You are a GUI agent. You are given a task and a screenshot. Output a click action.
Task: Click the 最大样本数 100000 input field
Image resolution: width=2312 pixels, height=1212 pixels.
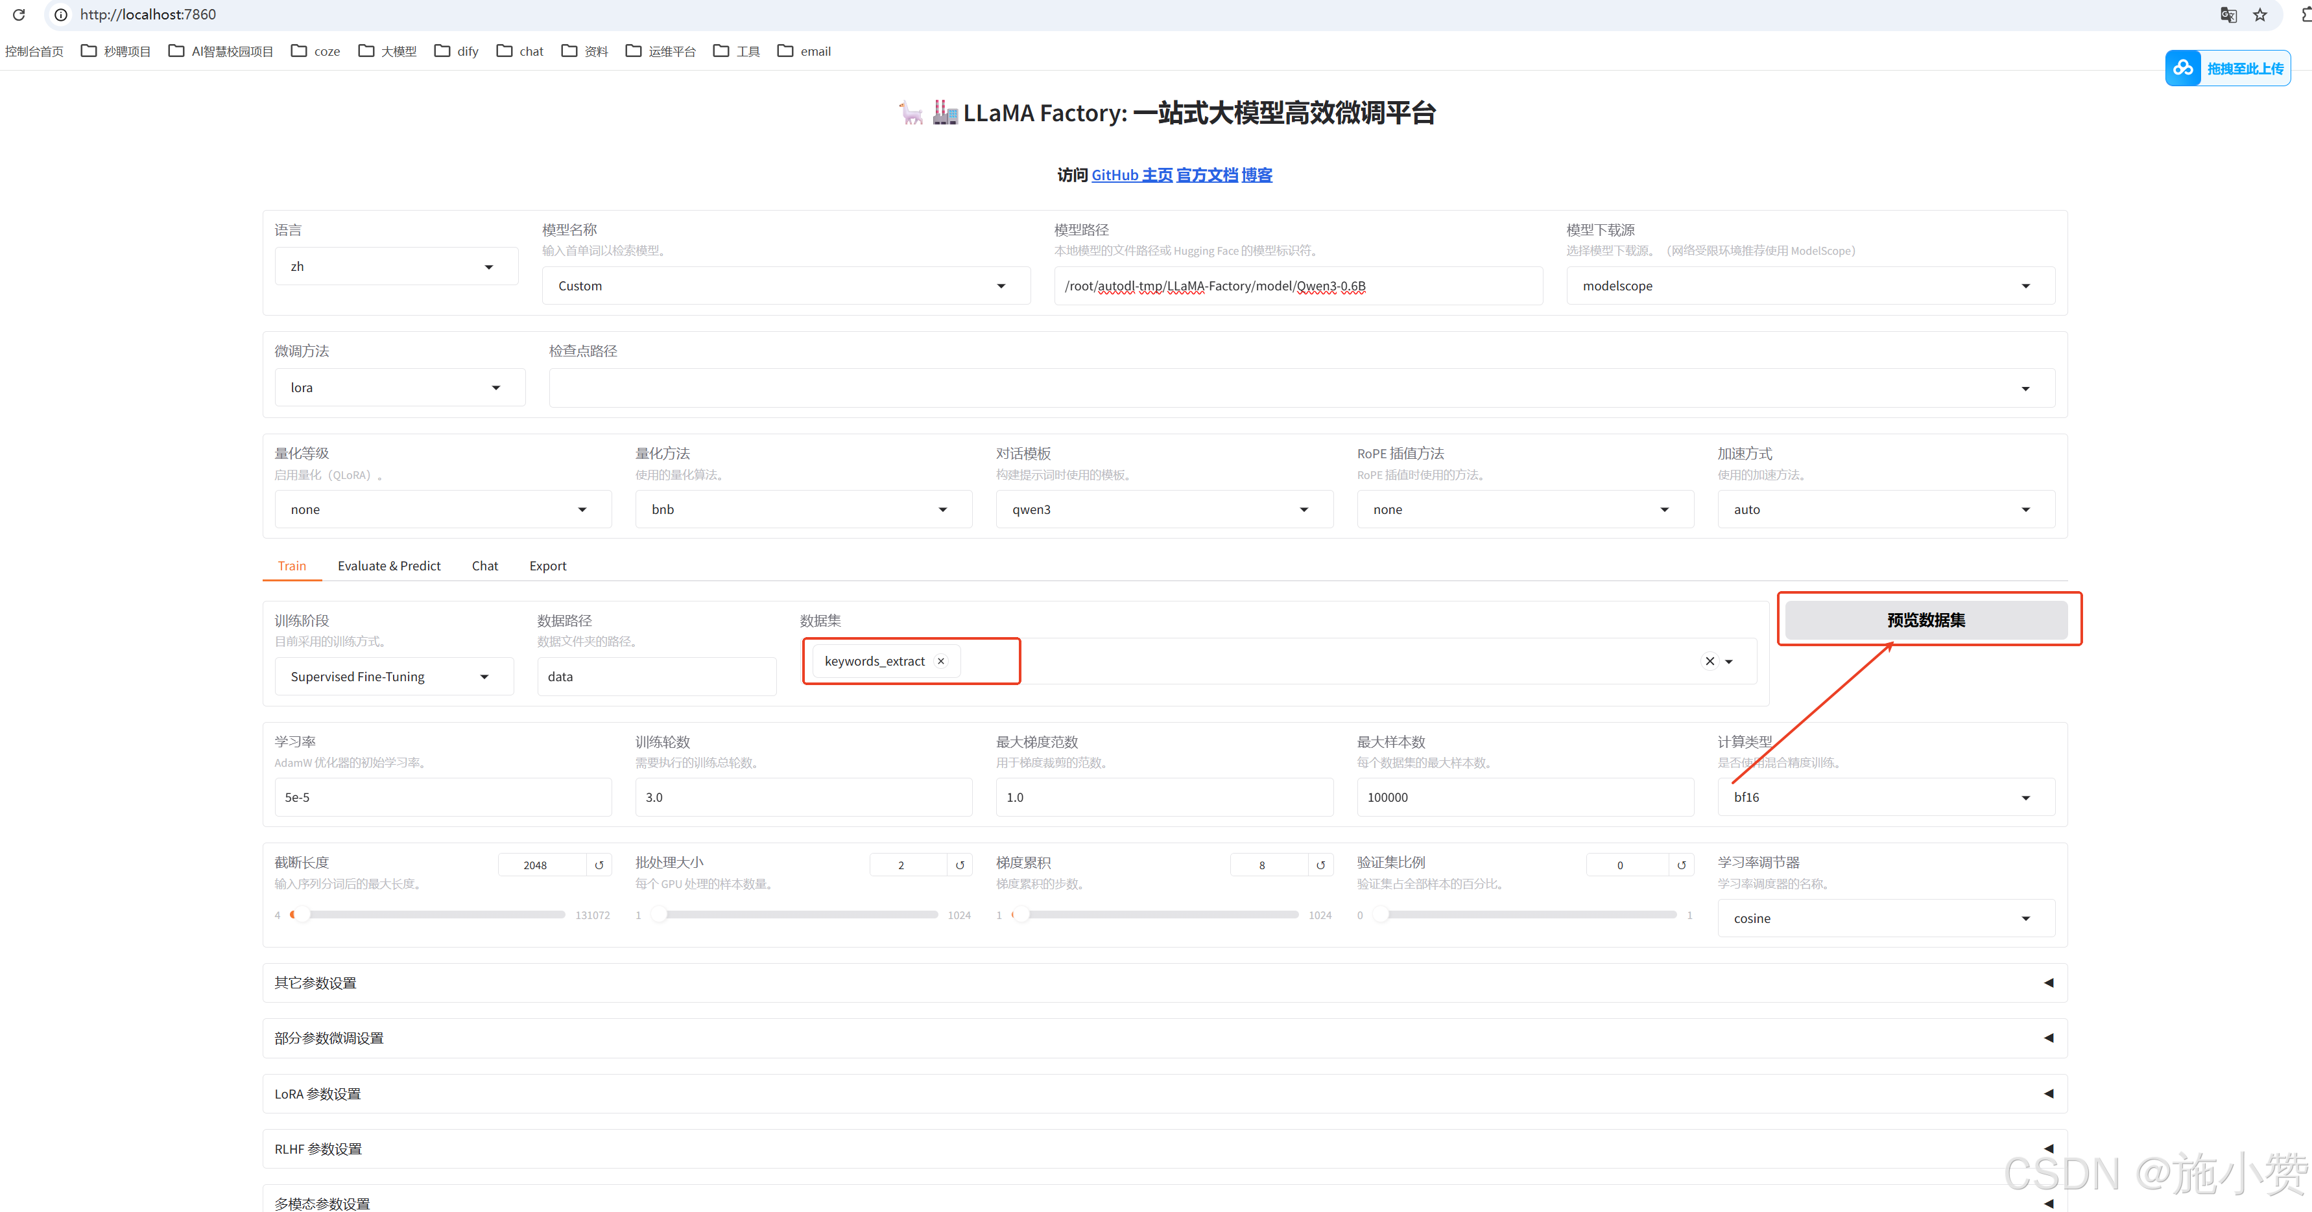click(1525, 798)
